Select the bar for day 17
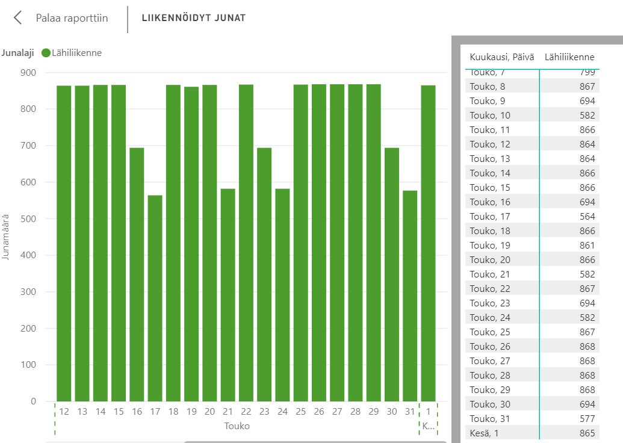 click(x=155, y=298)
